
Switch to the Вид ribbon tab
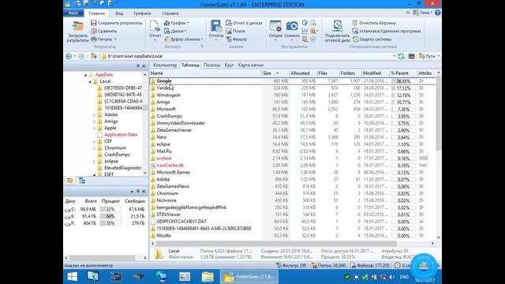point(119,13)
